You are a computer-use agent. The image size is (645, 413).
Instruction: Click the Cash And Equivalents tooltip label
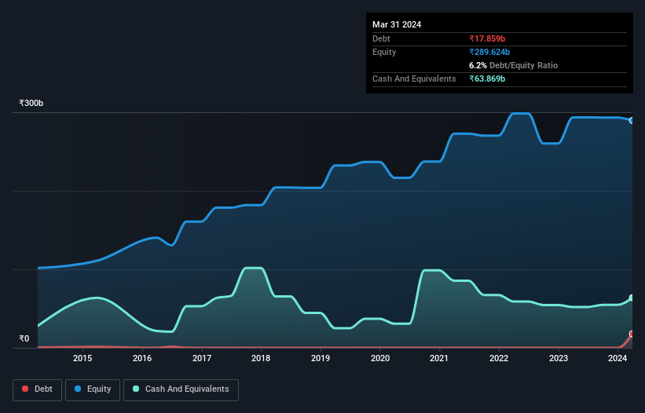pyautogui.click(x=414, y=79)
